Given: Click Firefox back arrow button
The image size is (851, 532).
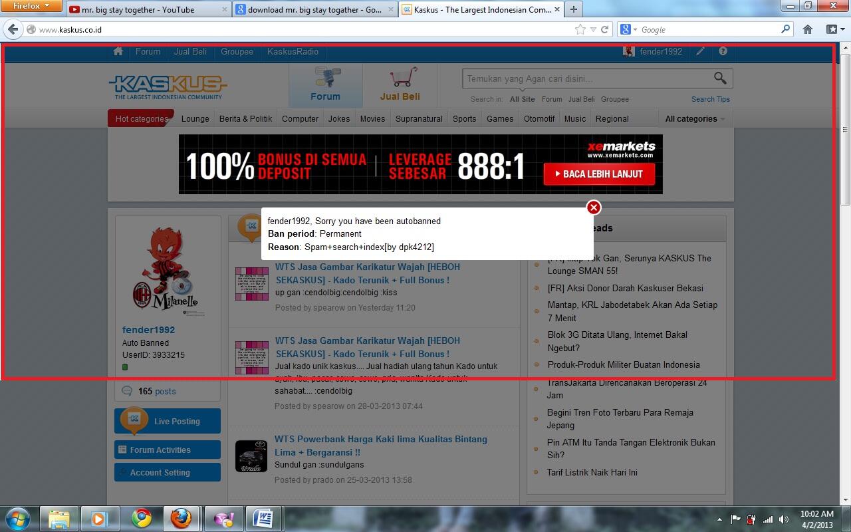Looking at the screenshot, I should 13,29.
